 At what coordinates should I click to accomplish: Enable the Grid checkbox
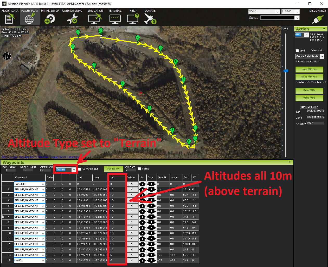[297, 51]
